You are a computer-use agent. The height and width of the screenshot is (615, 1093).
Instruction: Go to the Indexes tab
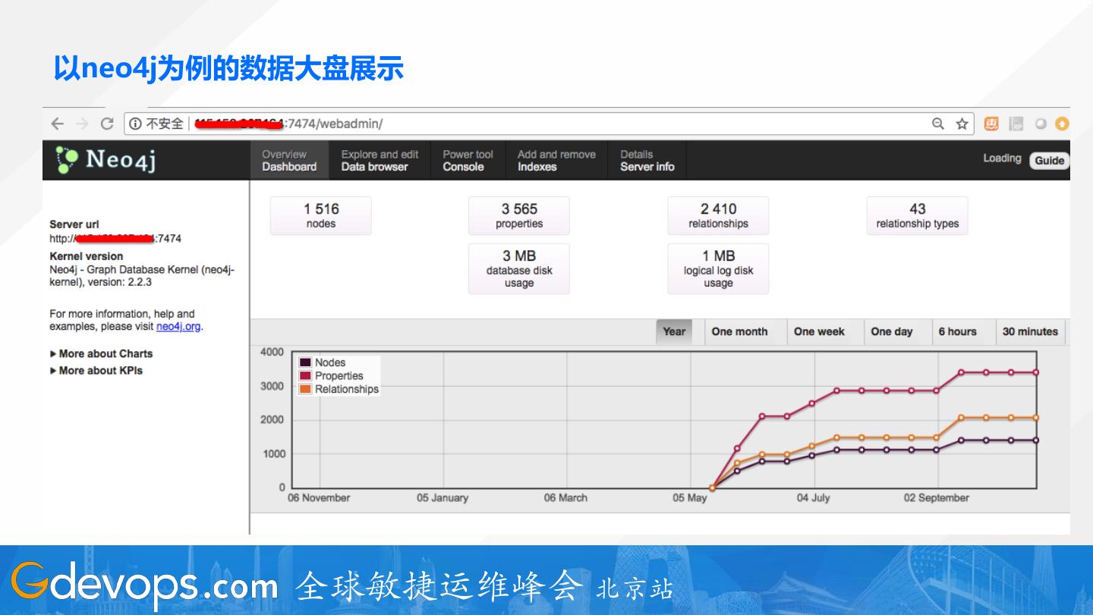click(x=556, y=161)
